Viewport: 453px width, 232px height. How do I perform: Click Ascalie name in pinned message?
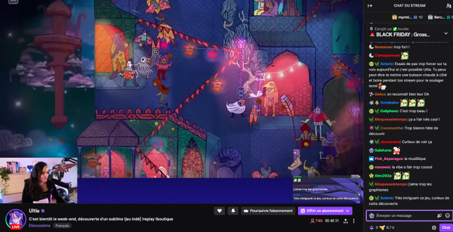pos(403,29)
